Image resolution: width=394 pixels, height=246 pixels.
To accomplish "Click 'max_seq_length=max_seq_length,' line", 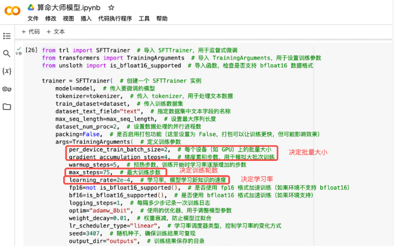I will [x=106, y=119].
